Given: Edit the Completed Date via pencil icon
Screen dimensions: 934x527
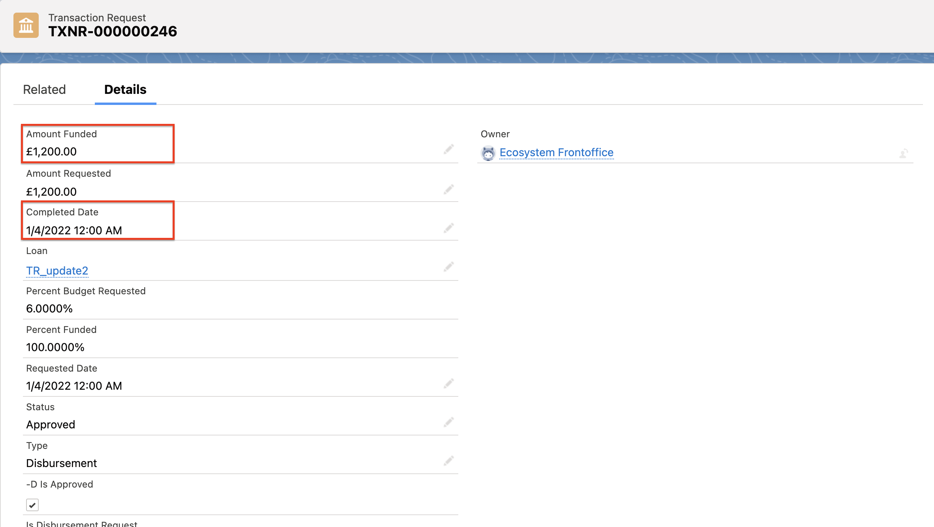Looking at the screenshot, I should tap(449, 228).
